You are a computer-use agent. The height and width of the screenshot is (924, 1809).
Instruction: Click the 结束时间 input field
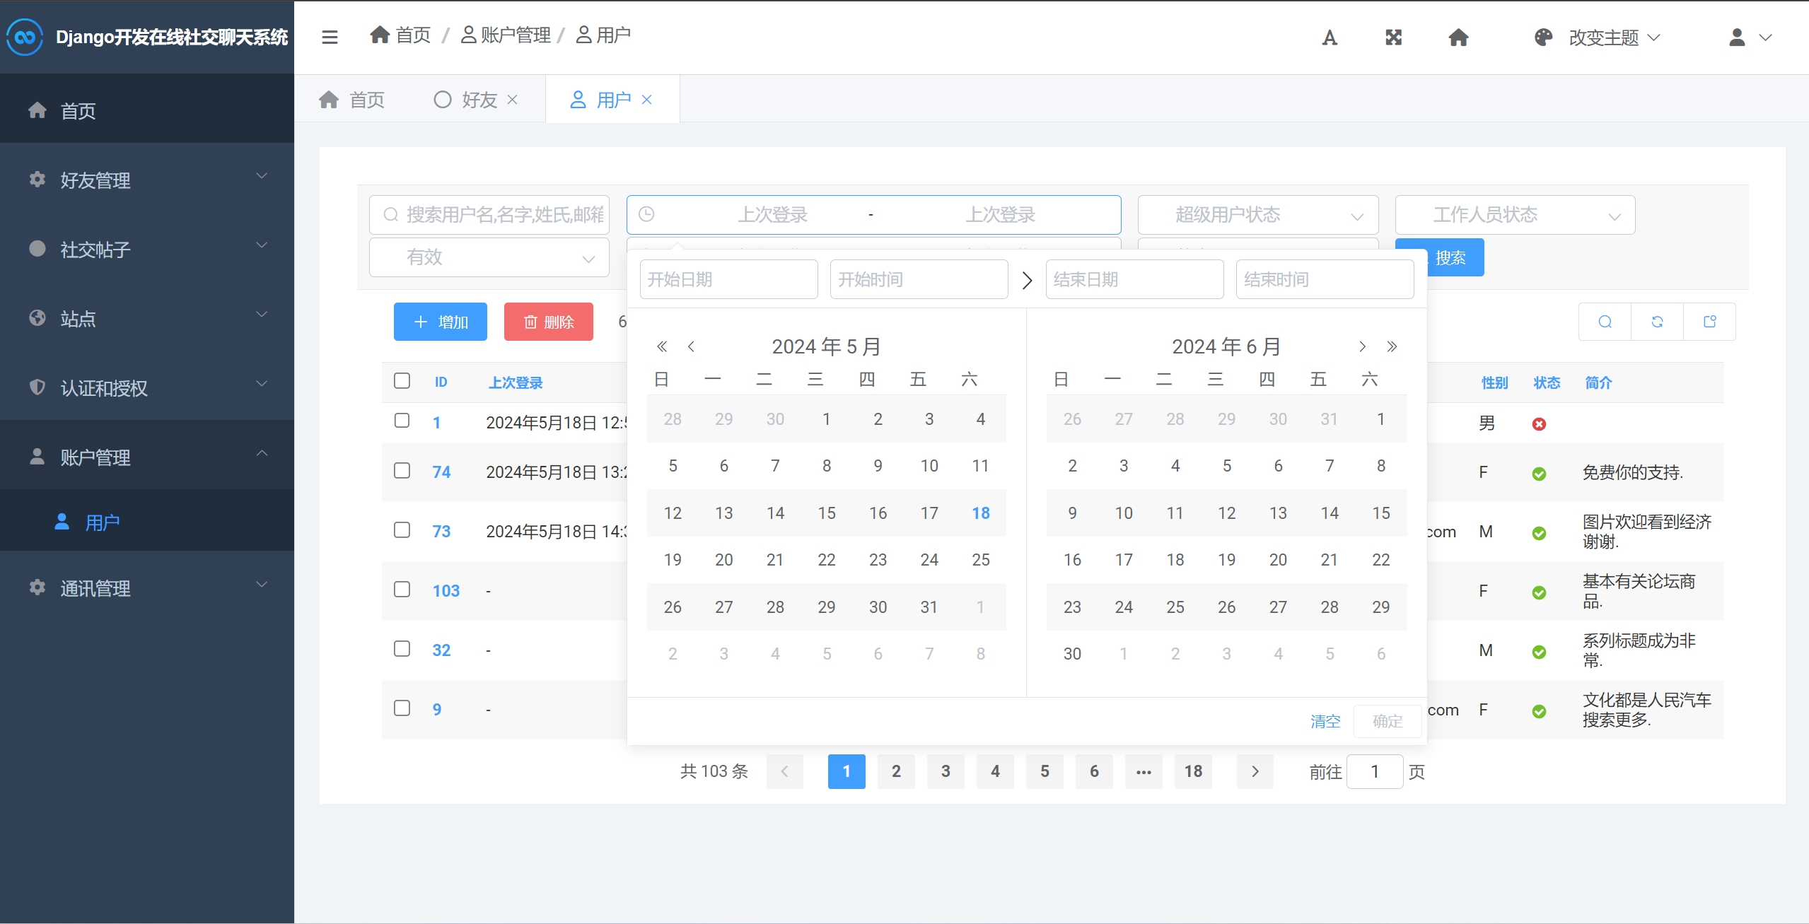pos(1325,279)
